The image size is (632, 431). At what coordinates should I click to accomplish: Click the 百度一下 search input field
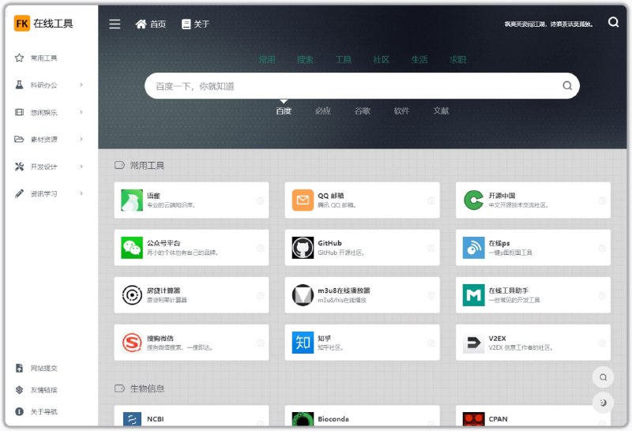tap(348, 86)
